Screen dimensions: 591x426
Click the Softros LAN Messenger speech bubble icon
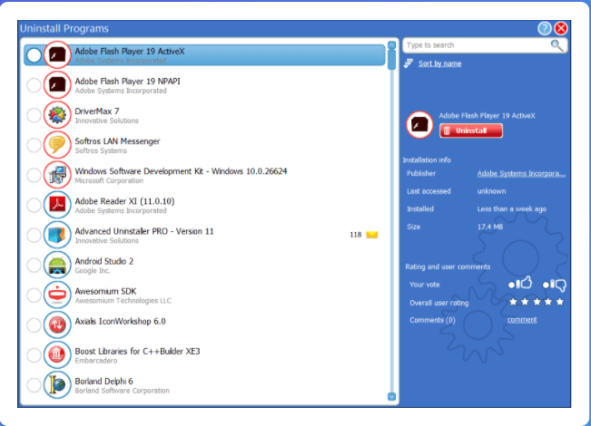(57, 145)
